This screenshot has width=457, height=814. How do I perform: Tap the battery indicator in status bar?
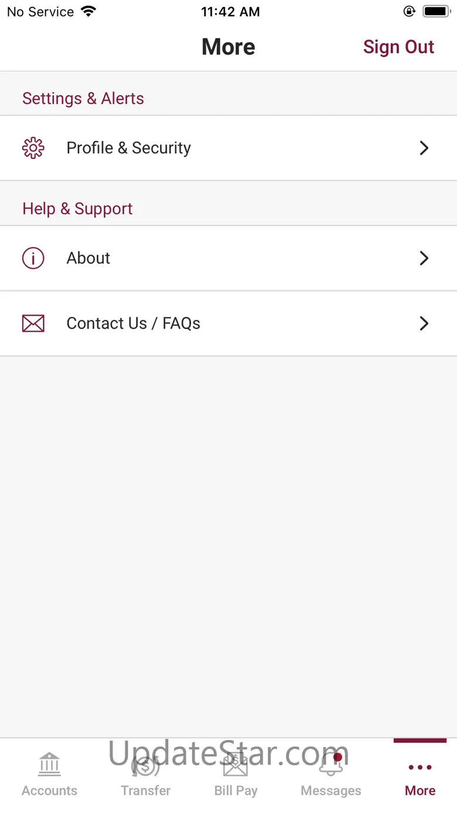(436, 11)
